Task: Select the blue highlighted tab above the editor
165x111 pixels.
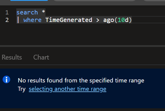Action: coord(29,0)
